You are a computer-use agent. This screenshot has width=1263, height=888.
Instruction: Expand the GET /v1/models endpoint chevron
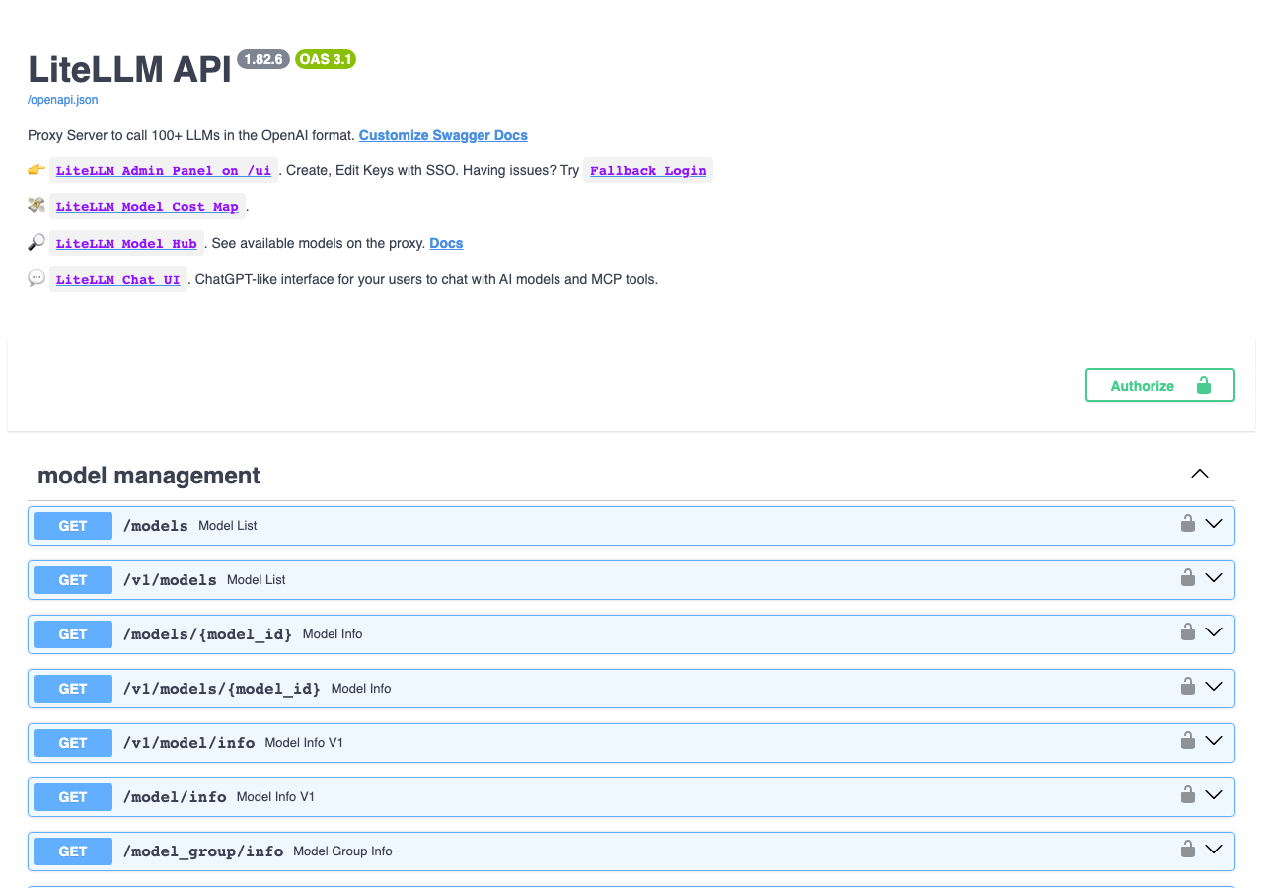(1214, 578)
